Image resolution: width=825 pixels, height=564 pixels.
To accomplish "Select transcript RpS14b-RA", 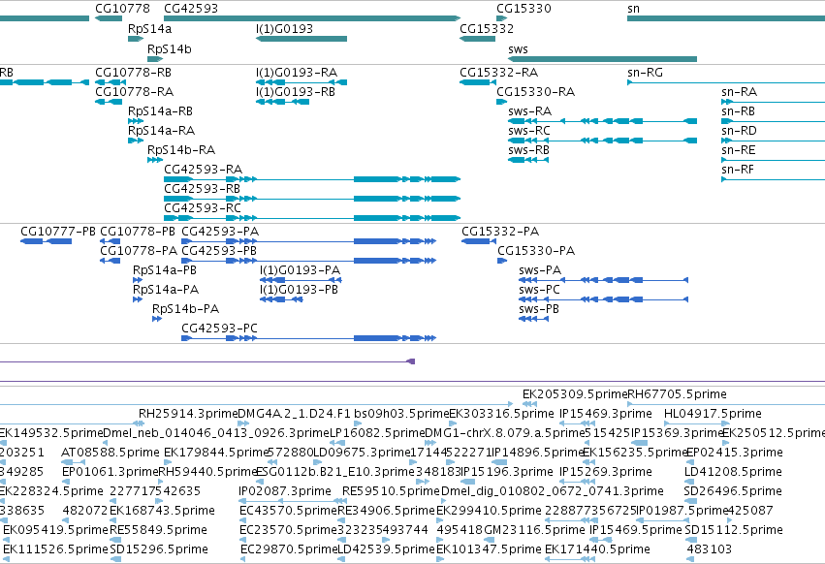I will [155, 160].
